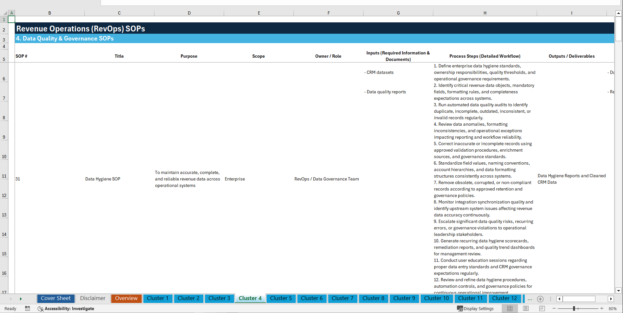Click horizontal scrollbar left arrow
The height and width of the screenshot is (313, 623).
(559, 299)
